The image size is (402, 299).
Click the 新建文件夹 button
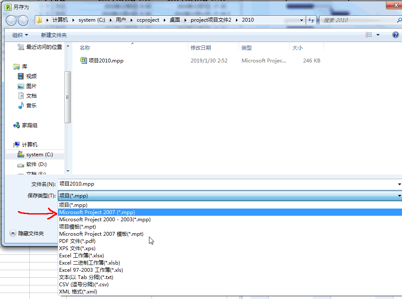54,35
